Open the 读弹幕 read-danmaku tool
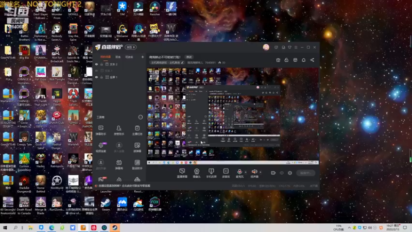This screenshot has width=412, height=232. click(x=137, y=147)
